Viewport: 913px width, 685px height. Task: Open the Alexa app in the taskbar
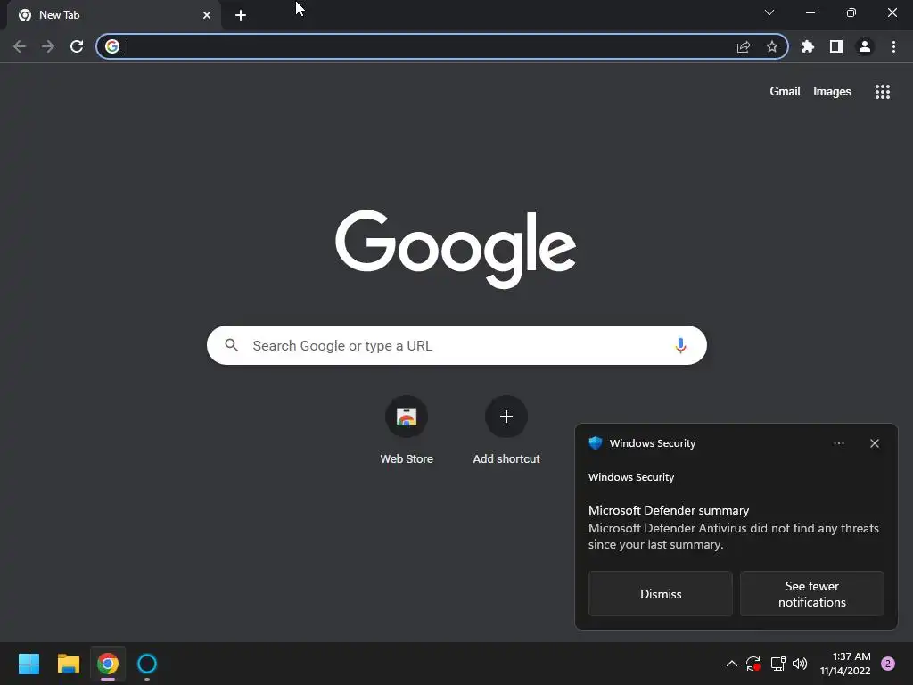(147, 664)
